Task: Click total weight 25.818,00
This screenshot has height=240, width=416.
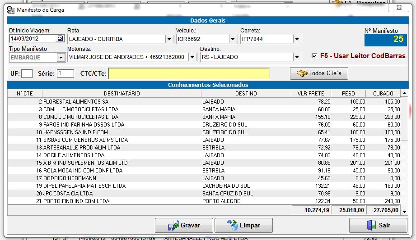Action: pyautogui.click(x=351, y=210)
